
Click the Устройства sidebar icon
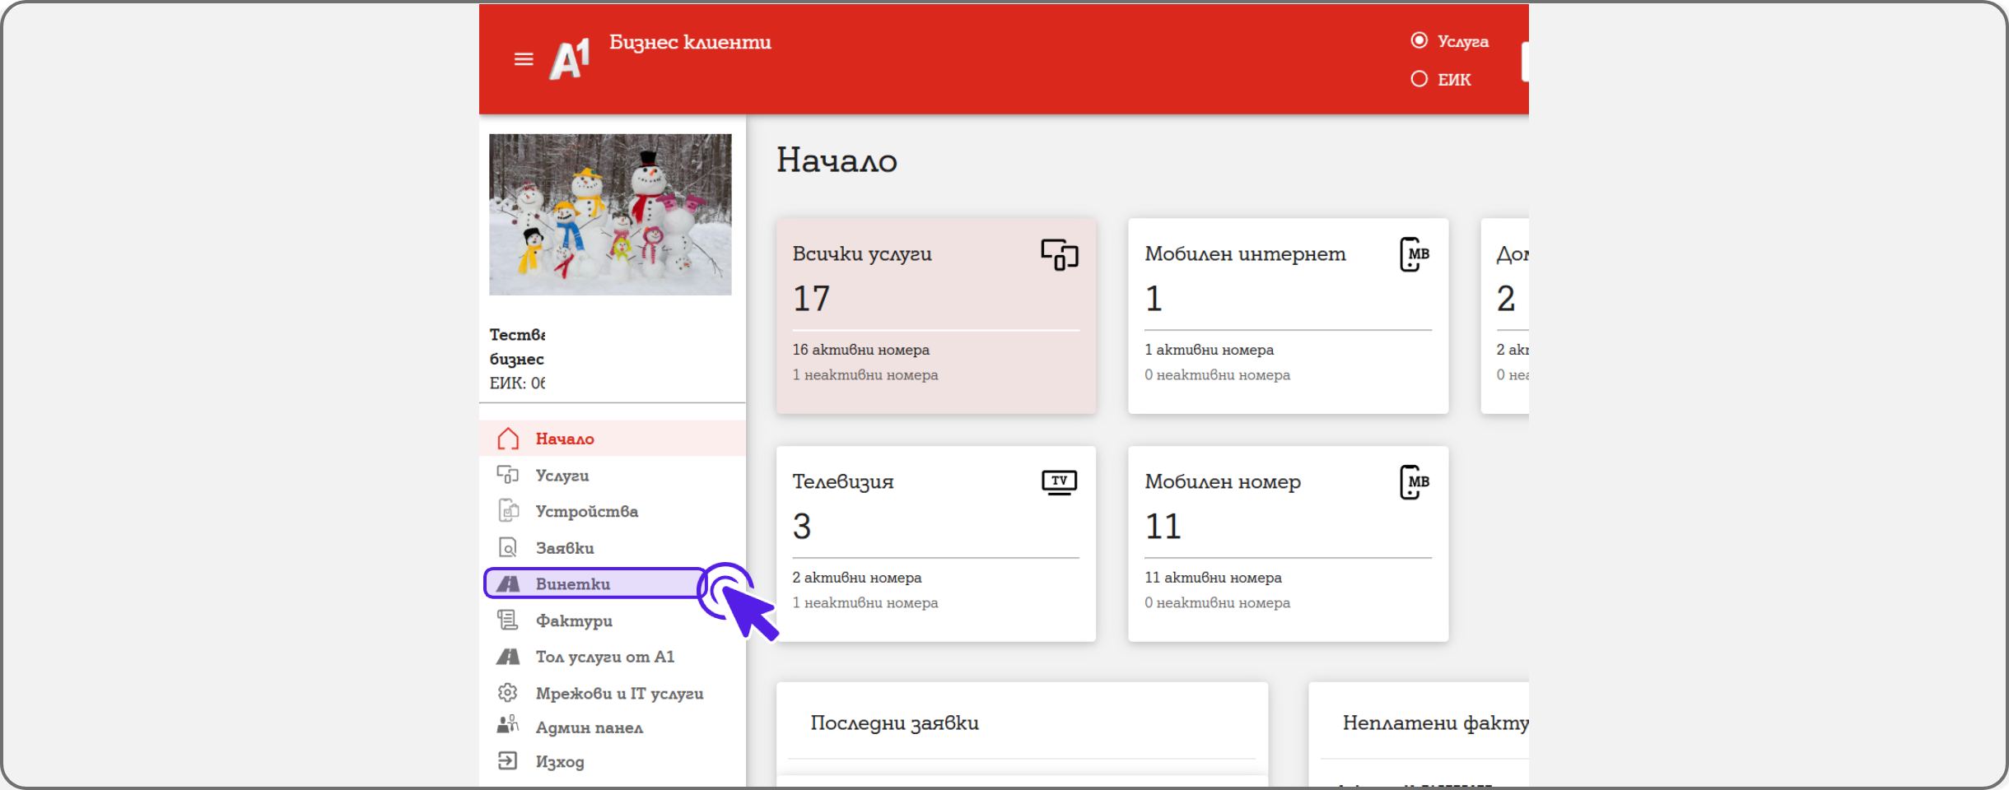508,511
